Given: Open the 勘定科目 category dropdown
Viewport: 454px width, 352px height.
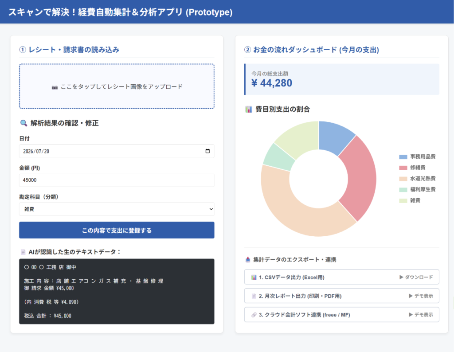Looking at the screenshot, I should point(117,209).
